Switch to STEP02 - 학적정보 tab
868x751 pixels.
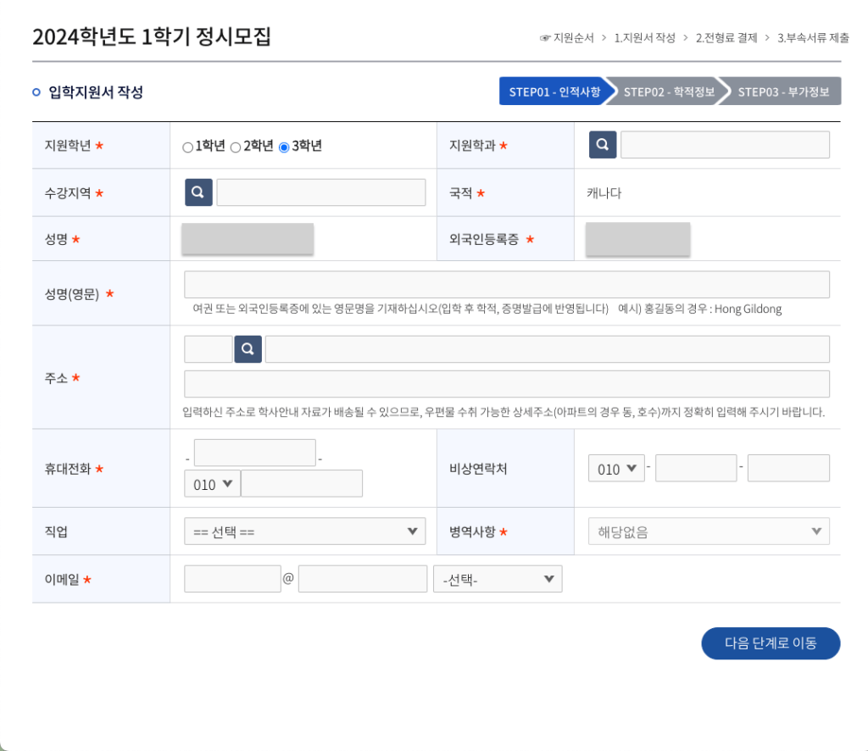[669, 92]
